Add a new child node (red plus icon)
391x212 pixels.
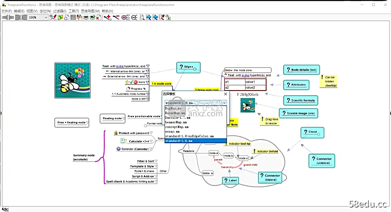[x=107, y=17]
